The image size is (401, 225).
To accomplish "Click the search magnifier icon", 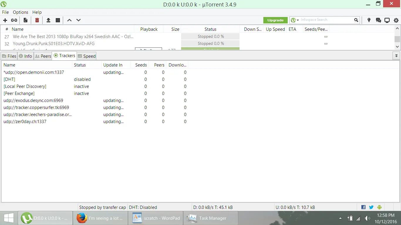I will tap(356, 20).
